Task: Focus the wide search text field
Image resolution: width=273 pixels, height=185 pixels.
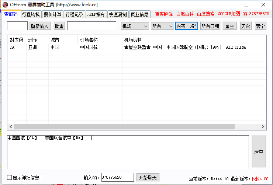Action: click(91, 26)
